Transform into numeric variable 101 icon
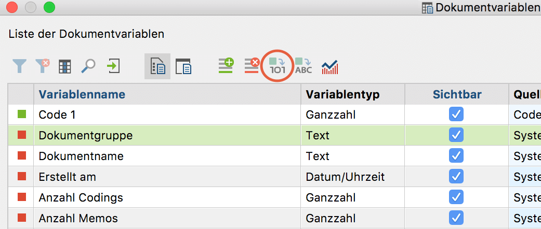 point(277,66)
